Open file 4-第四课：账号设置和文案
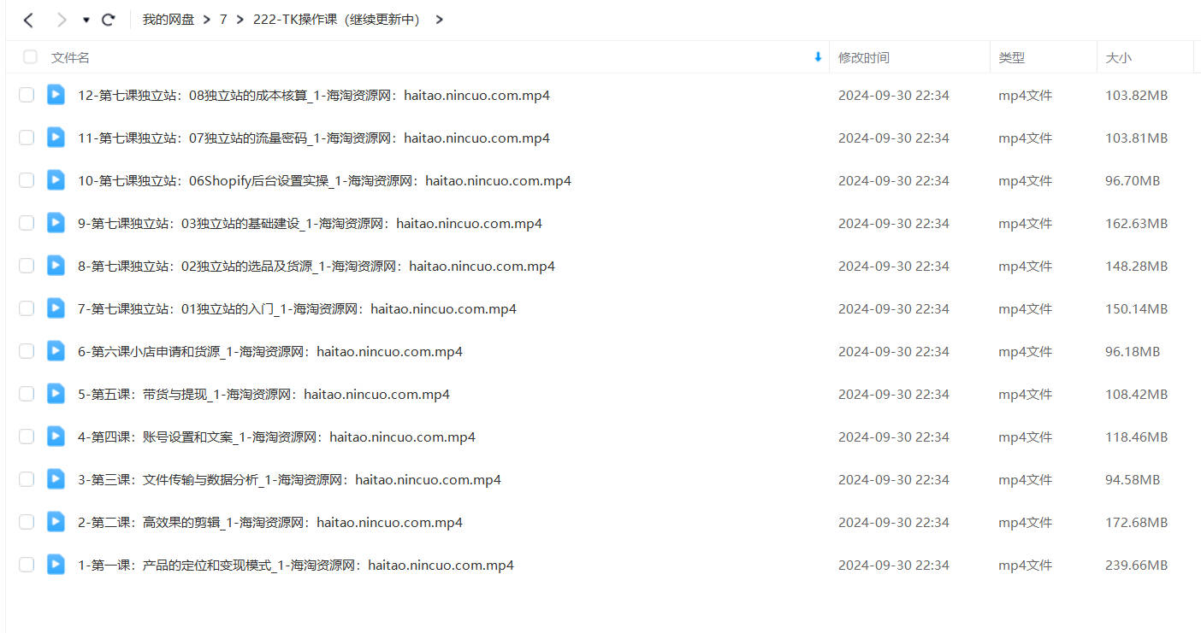 point(276,437)
